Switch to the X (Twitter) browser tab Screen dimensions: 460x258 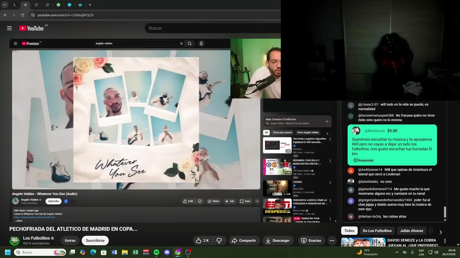tap(14, 5)
